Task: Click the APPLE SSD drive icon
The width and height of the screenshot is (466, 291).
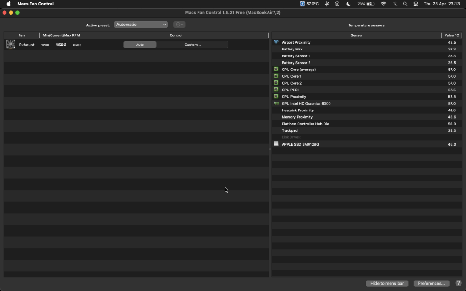Action: (x=276, y=144)
